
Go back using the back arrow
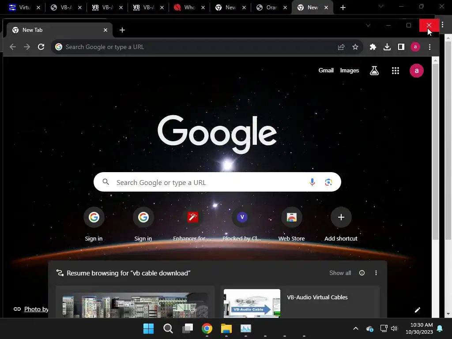point(12,47)
